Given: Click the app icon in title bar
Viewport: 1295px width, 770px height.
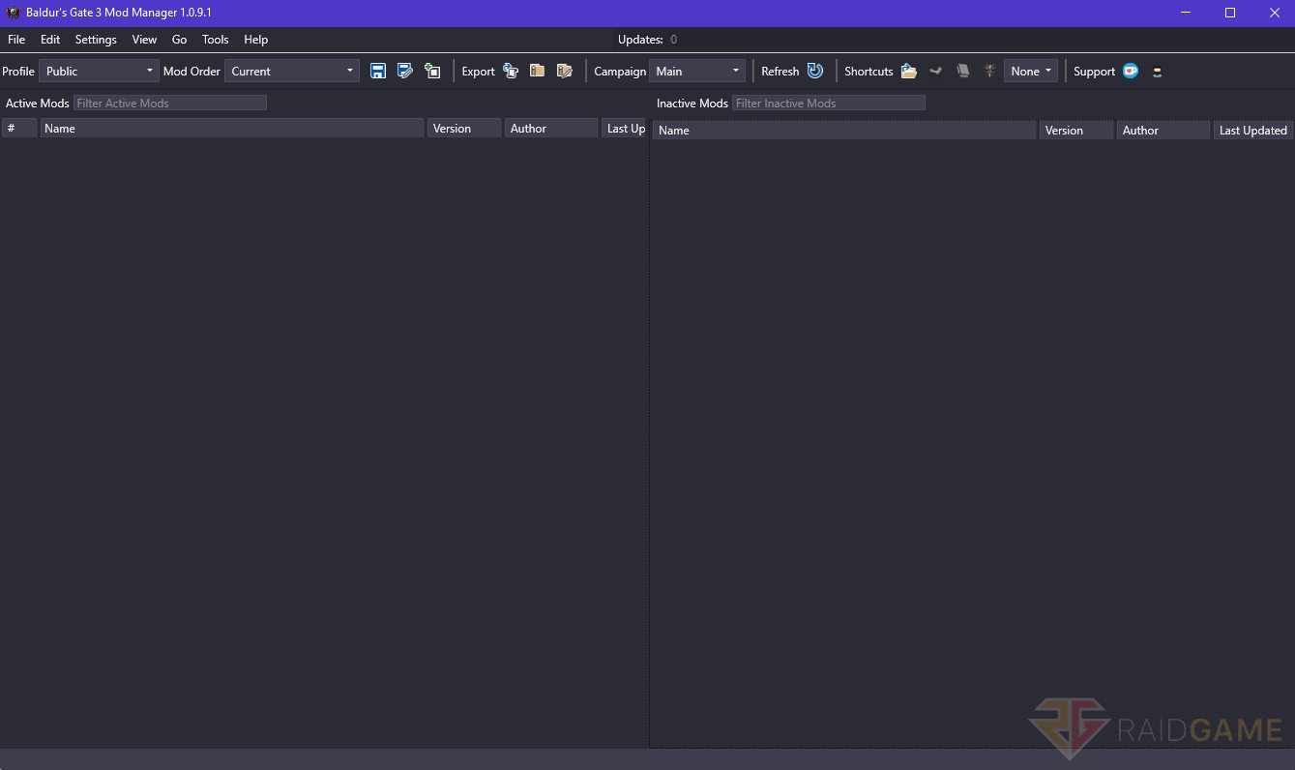Looking at the screenshot, I should [14, 13].
